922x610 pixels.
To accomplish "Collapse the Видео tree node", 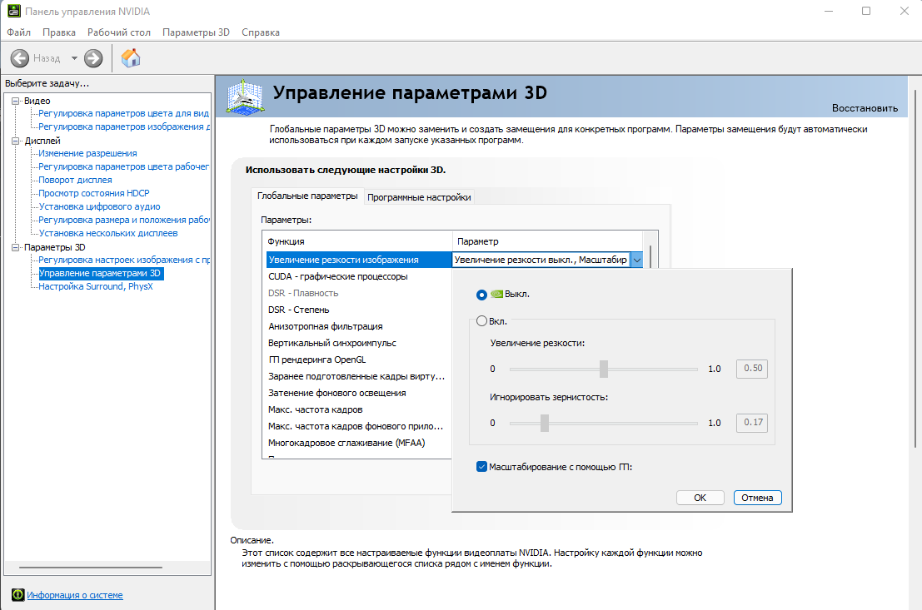I will coord(16,101).
